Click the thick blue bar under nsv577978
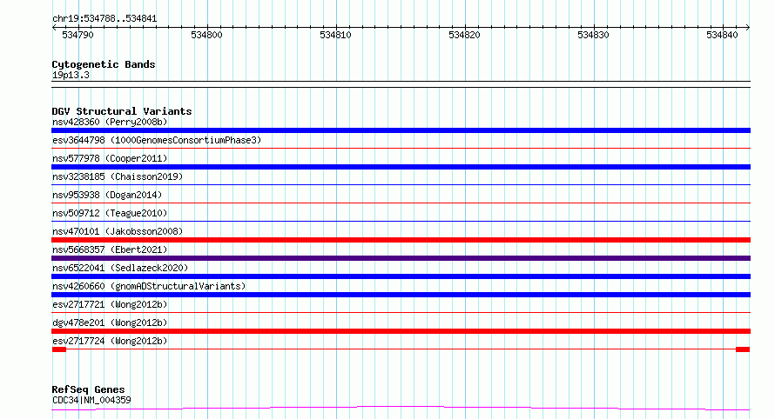 (x=401, y=167)
